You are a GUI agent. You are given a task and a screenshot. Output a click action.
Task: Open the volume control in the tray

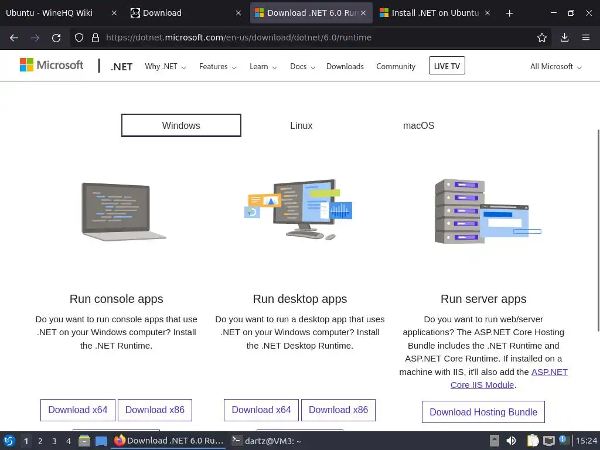coord(511,441)
